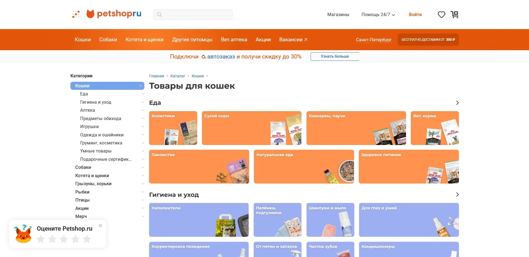Open the 'Шампуни и мыло' category card
Viewport: 529px width, 257px height.
(x=330, y=220)
